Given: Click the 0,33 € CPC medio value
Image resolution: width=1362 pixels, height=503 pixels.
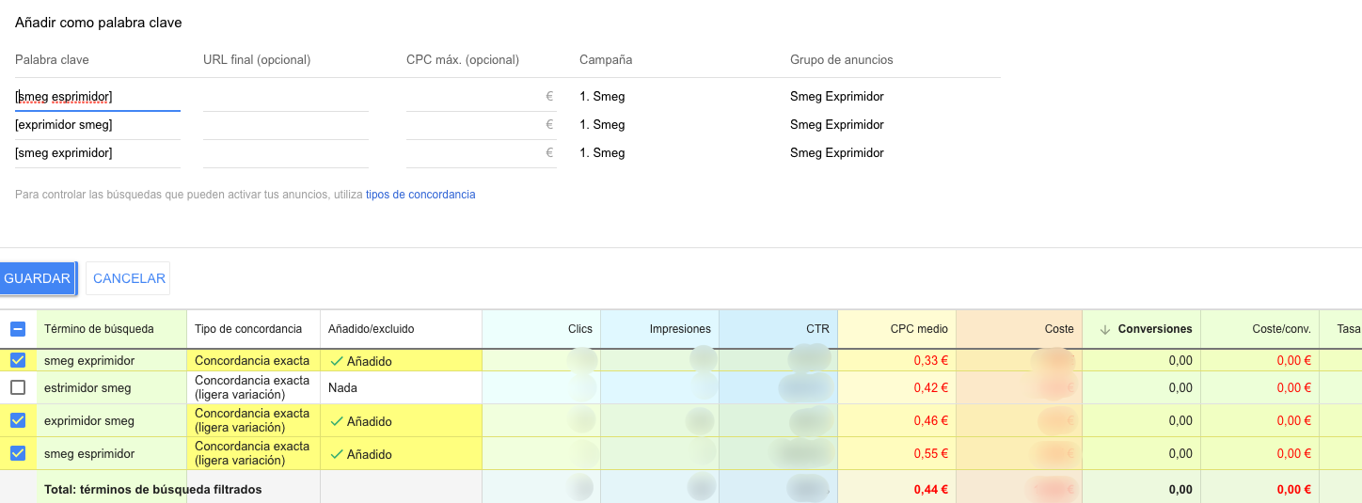Looking at the screenshot, I should (x=930, y=360).
